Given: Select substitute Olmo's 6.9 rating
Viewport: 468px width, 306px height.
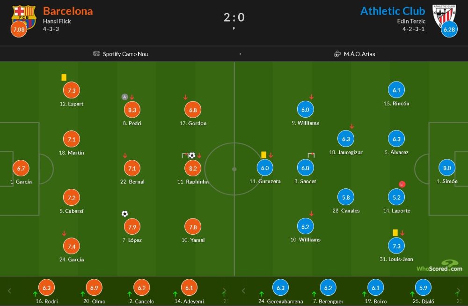Looking at the screenshot, I should (94, 287).
